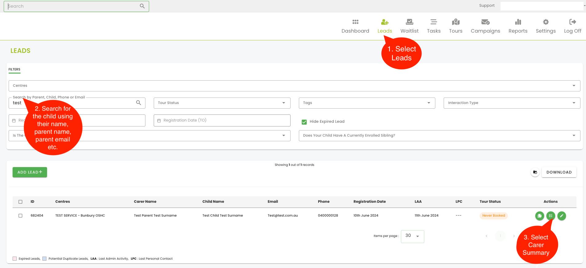Click phone number 0400000128
This screenshot has height=268, width=586.
[328, 216]
